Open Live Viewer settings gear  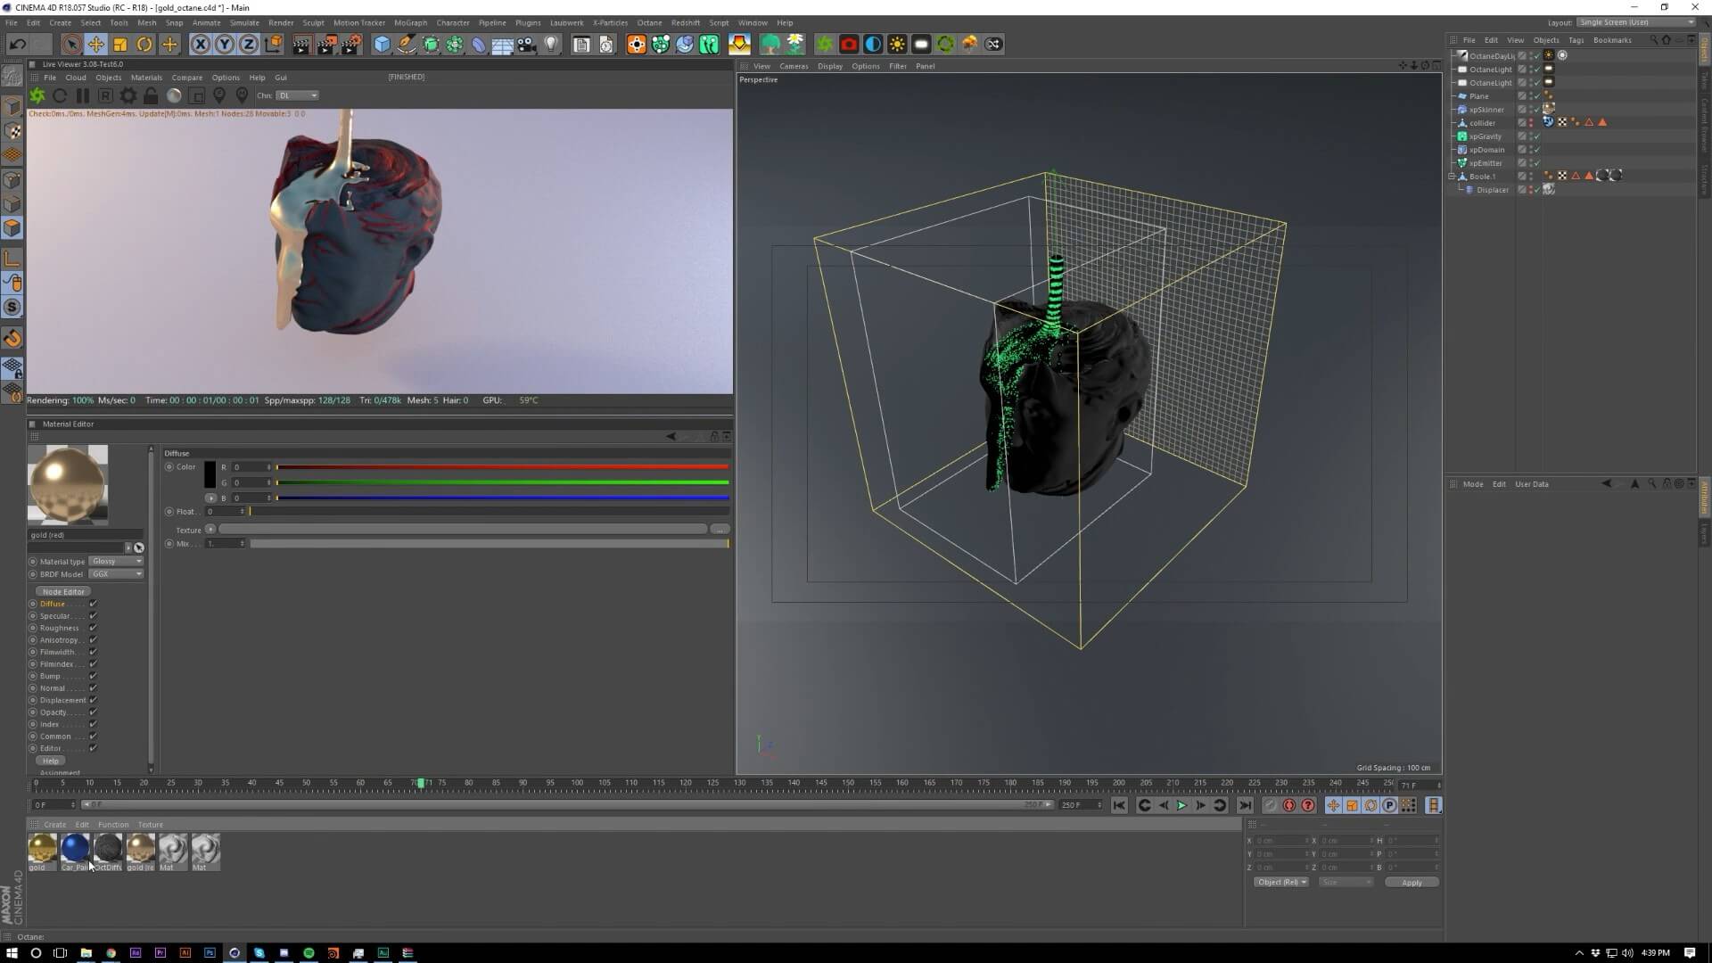[x=128, y=95]
